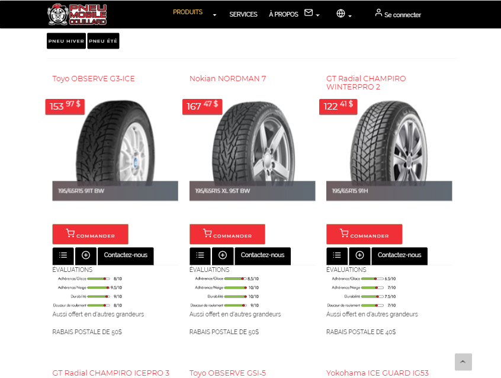Open the SERVICES menu item
The width and height of the screenshot is (501, 378).
point(243,14)
